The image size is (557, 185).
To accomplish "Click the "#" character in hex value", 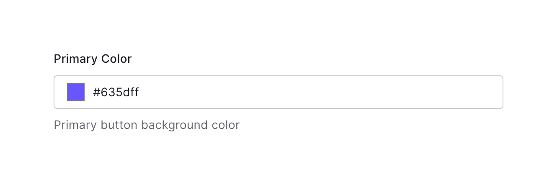I will (x=96, y=92).
